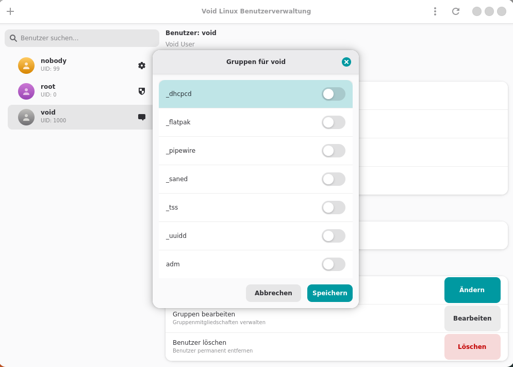Switch on the adm group
The image size is (513, 367).
tap(333, 264)
